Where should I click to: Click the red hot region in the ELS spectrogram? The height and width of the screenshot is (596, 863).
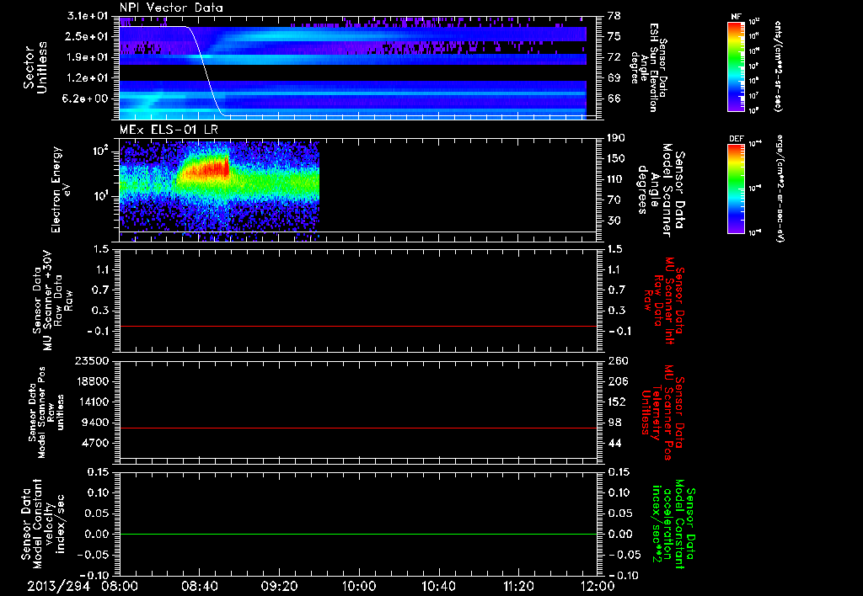click(208, 170)
